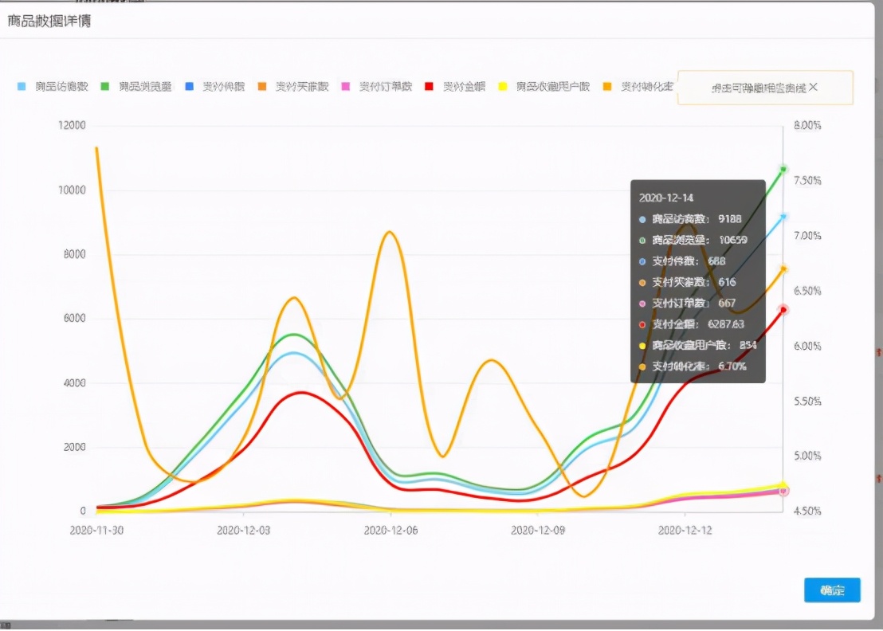Click tooltip row 支付订单数 667

(688, 303)
